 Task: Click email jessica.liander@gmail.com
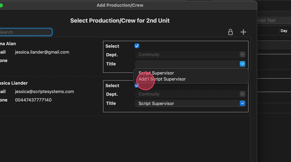[42, 52]
